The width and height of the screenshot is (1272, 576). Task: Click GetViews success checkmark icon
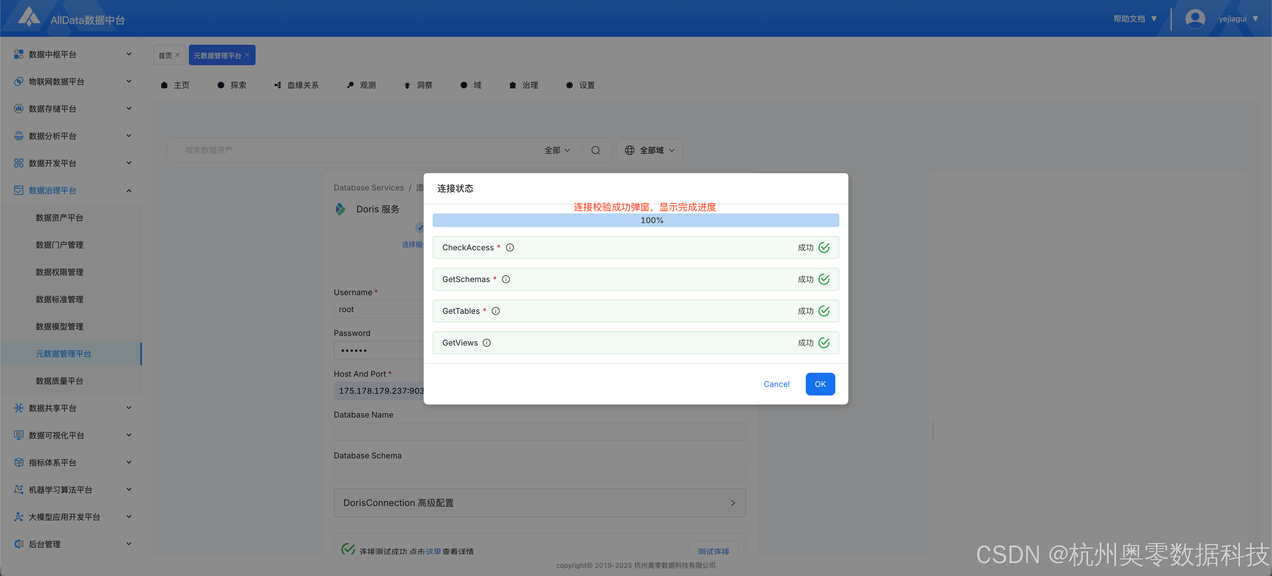824,343
